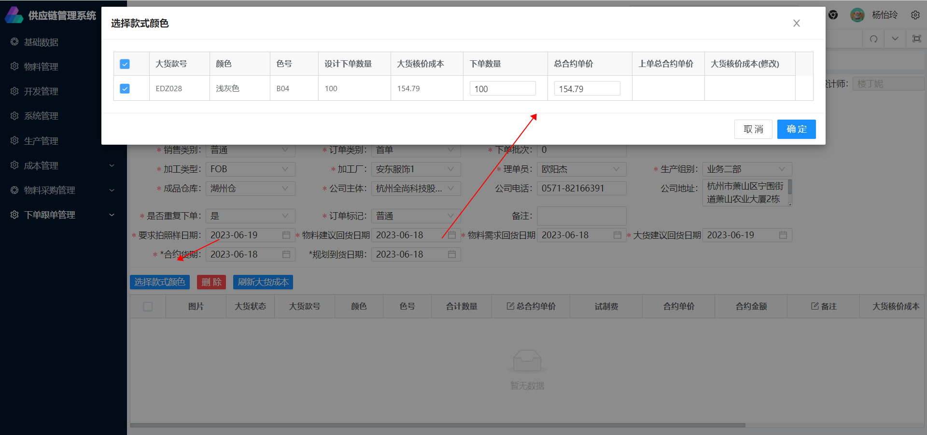This screenshot has height=435, width=927.
Task: Expand the 是否重复下单 dropdown
Action: coord(250,216)
